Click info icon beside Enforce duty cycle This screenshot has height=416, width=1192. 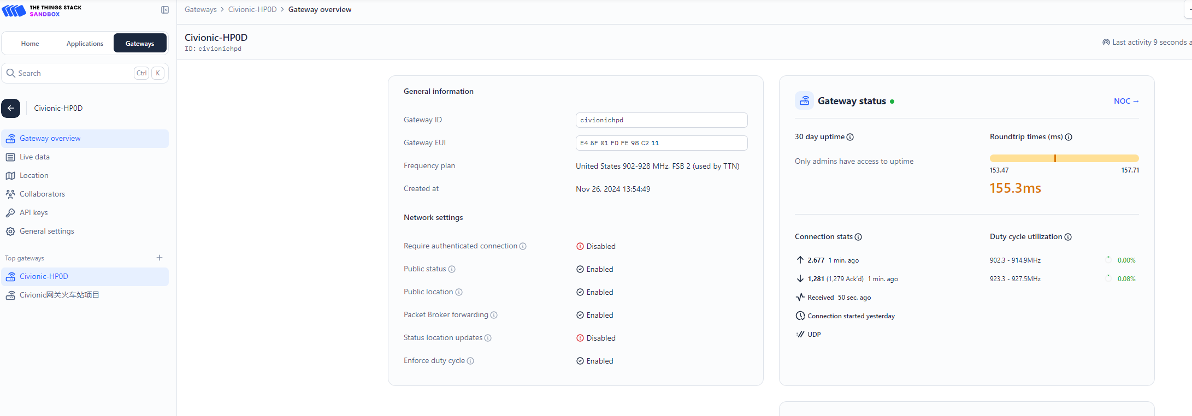point(470,361)
